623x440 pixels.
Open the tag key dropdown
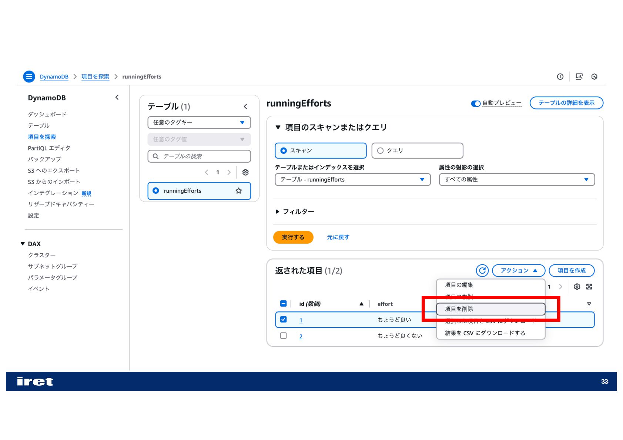click(x=199, y=122)
